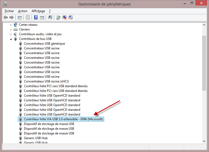Select Concentrateur USB racine (xHCI)
The width and height of the screenshot is (209, 152).
coord(46,81)
